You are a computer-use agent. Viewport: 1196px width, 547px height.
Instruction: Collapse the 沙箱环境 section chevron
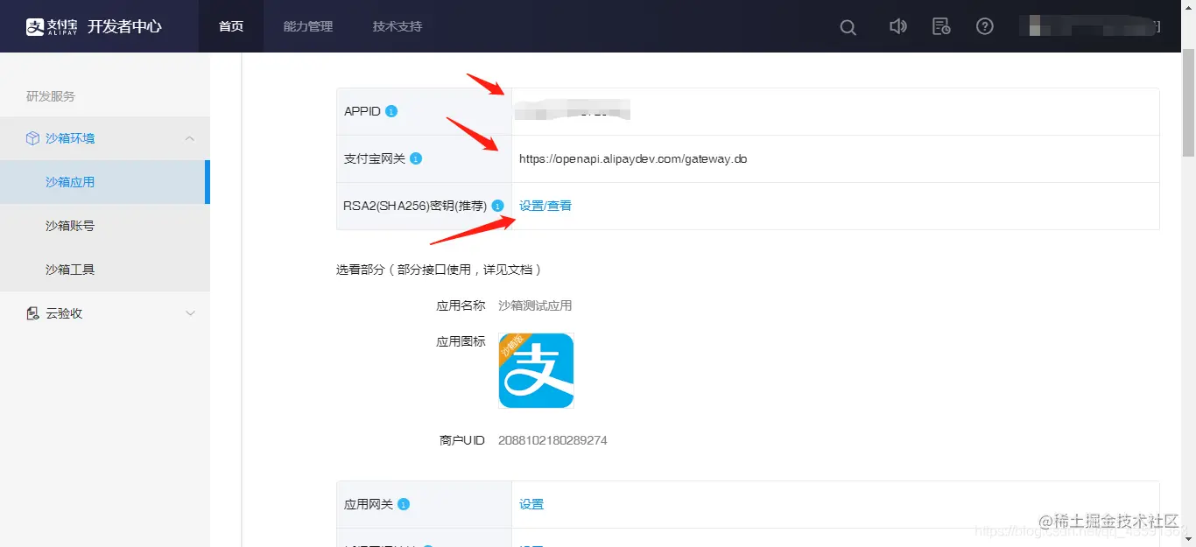point(190,138)
